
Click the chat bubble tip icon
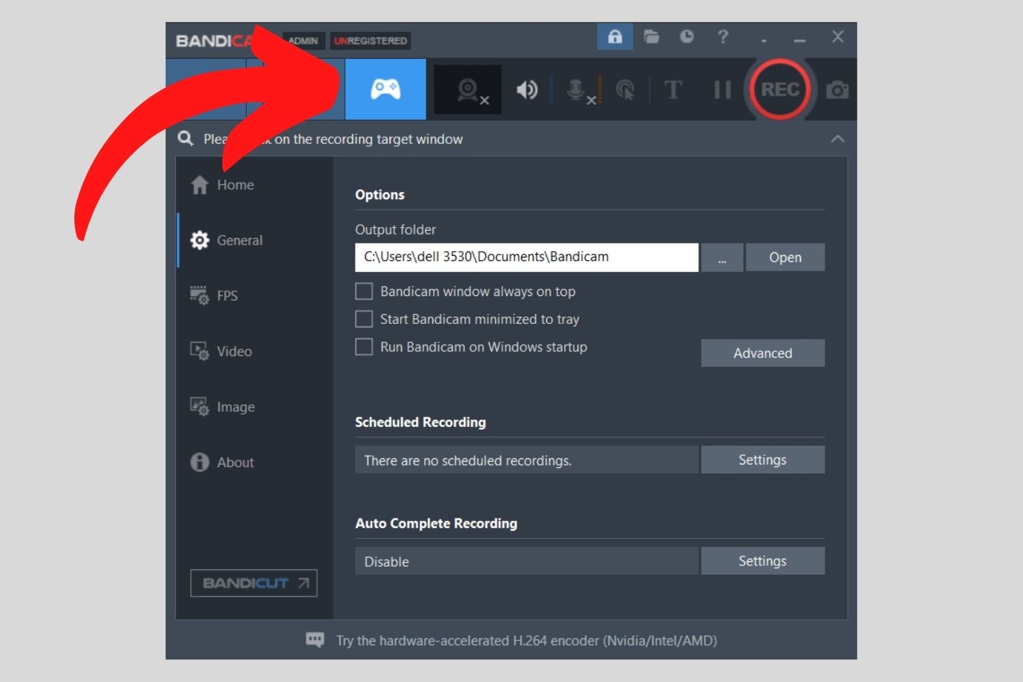coord(315,640)
